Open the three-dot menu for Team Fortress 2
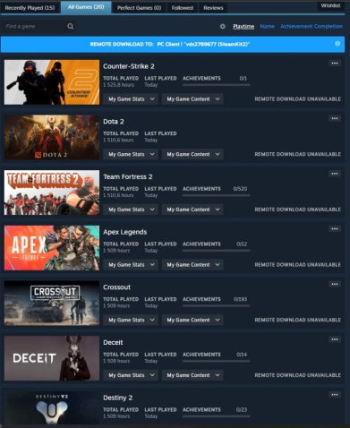Image resolution: width=350 pixels, height=428 pixels. (x=335, y=174)
